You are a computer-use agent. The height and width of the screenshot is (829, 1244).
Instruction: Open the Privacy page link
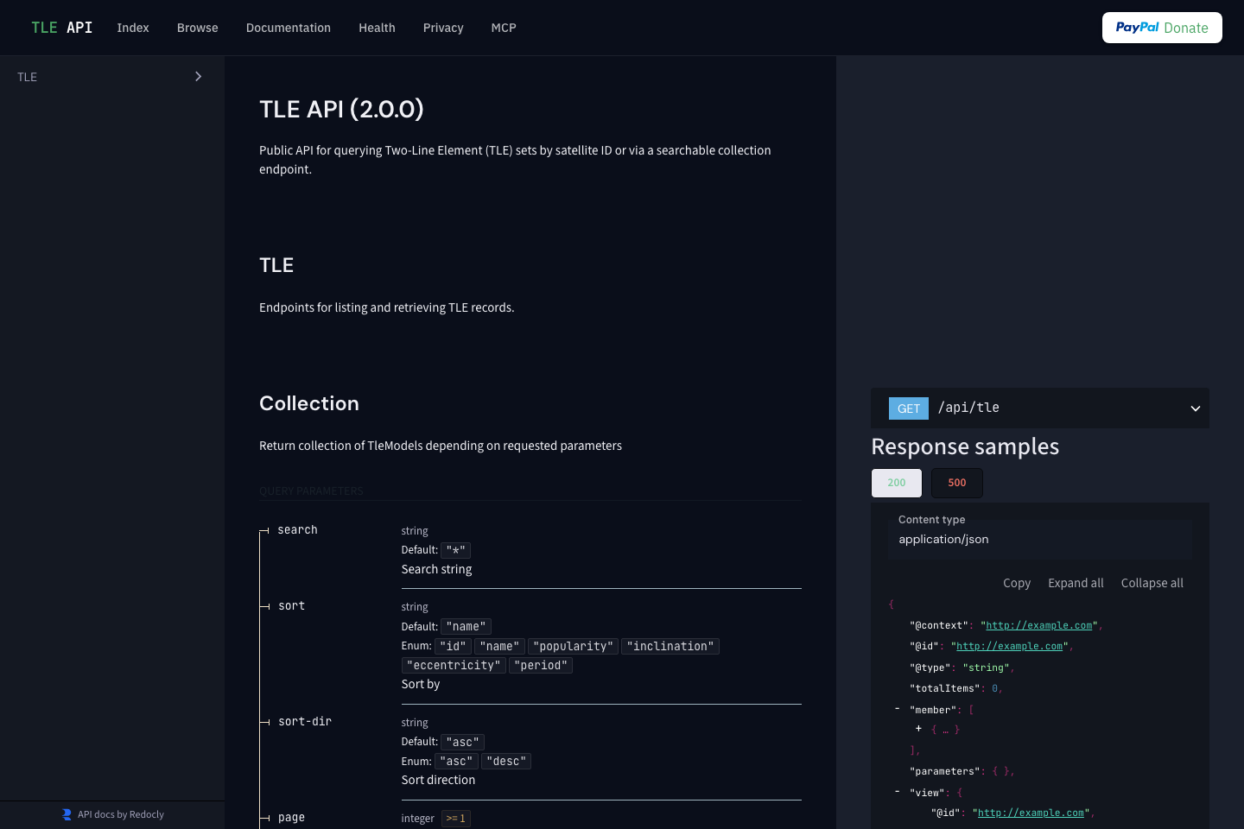tap(443, 28)
